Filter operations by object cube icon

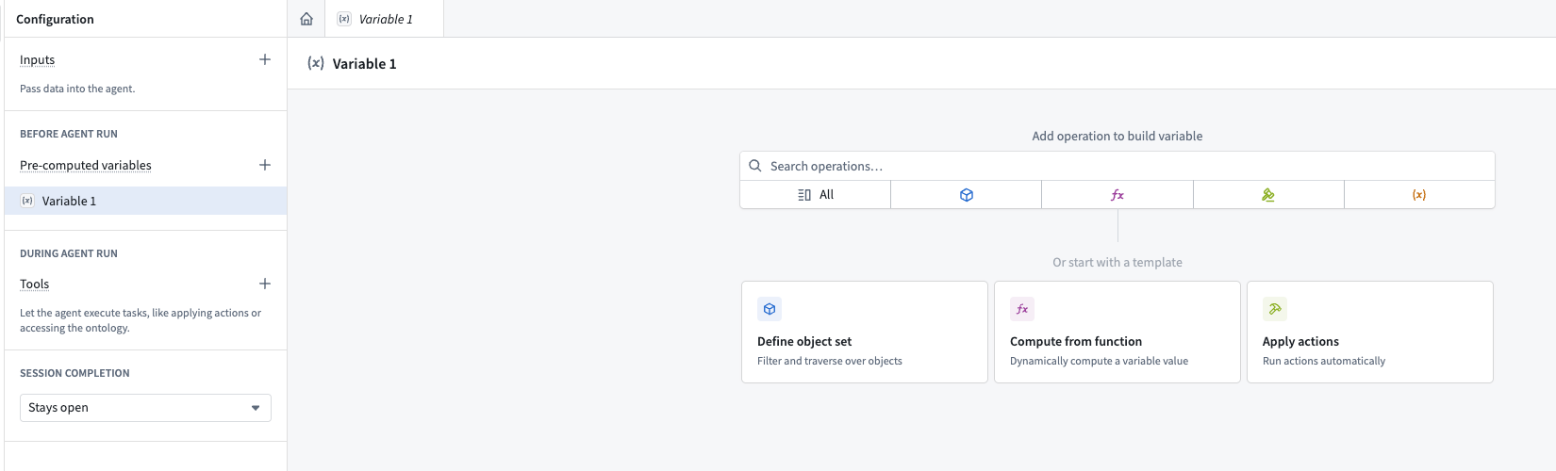[x=967, y=195]
